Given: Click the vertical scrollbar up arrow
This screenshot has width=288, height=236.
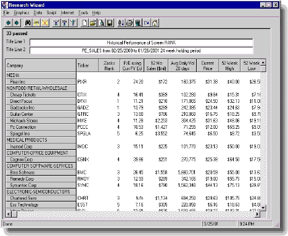Looking at the screenshot, I should [263, 62].
